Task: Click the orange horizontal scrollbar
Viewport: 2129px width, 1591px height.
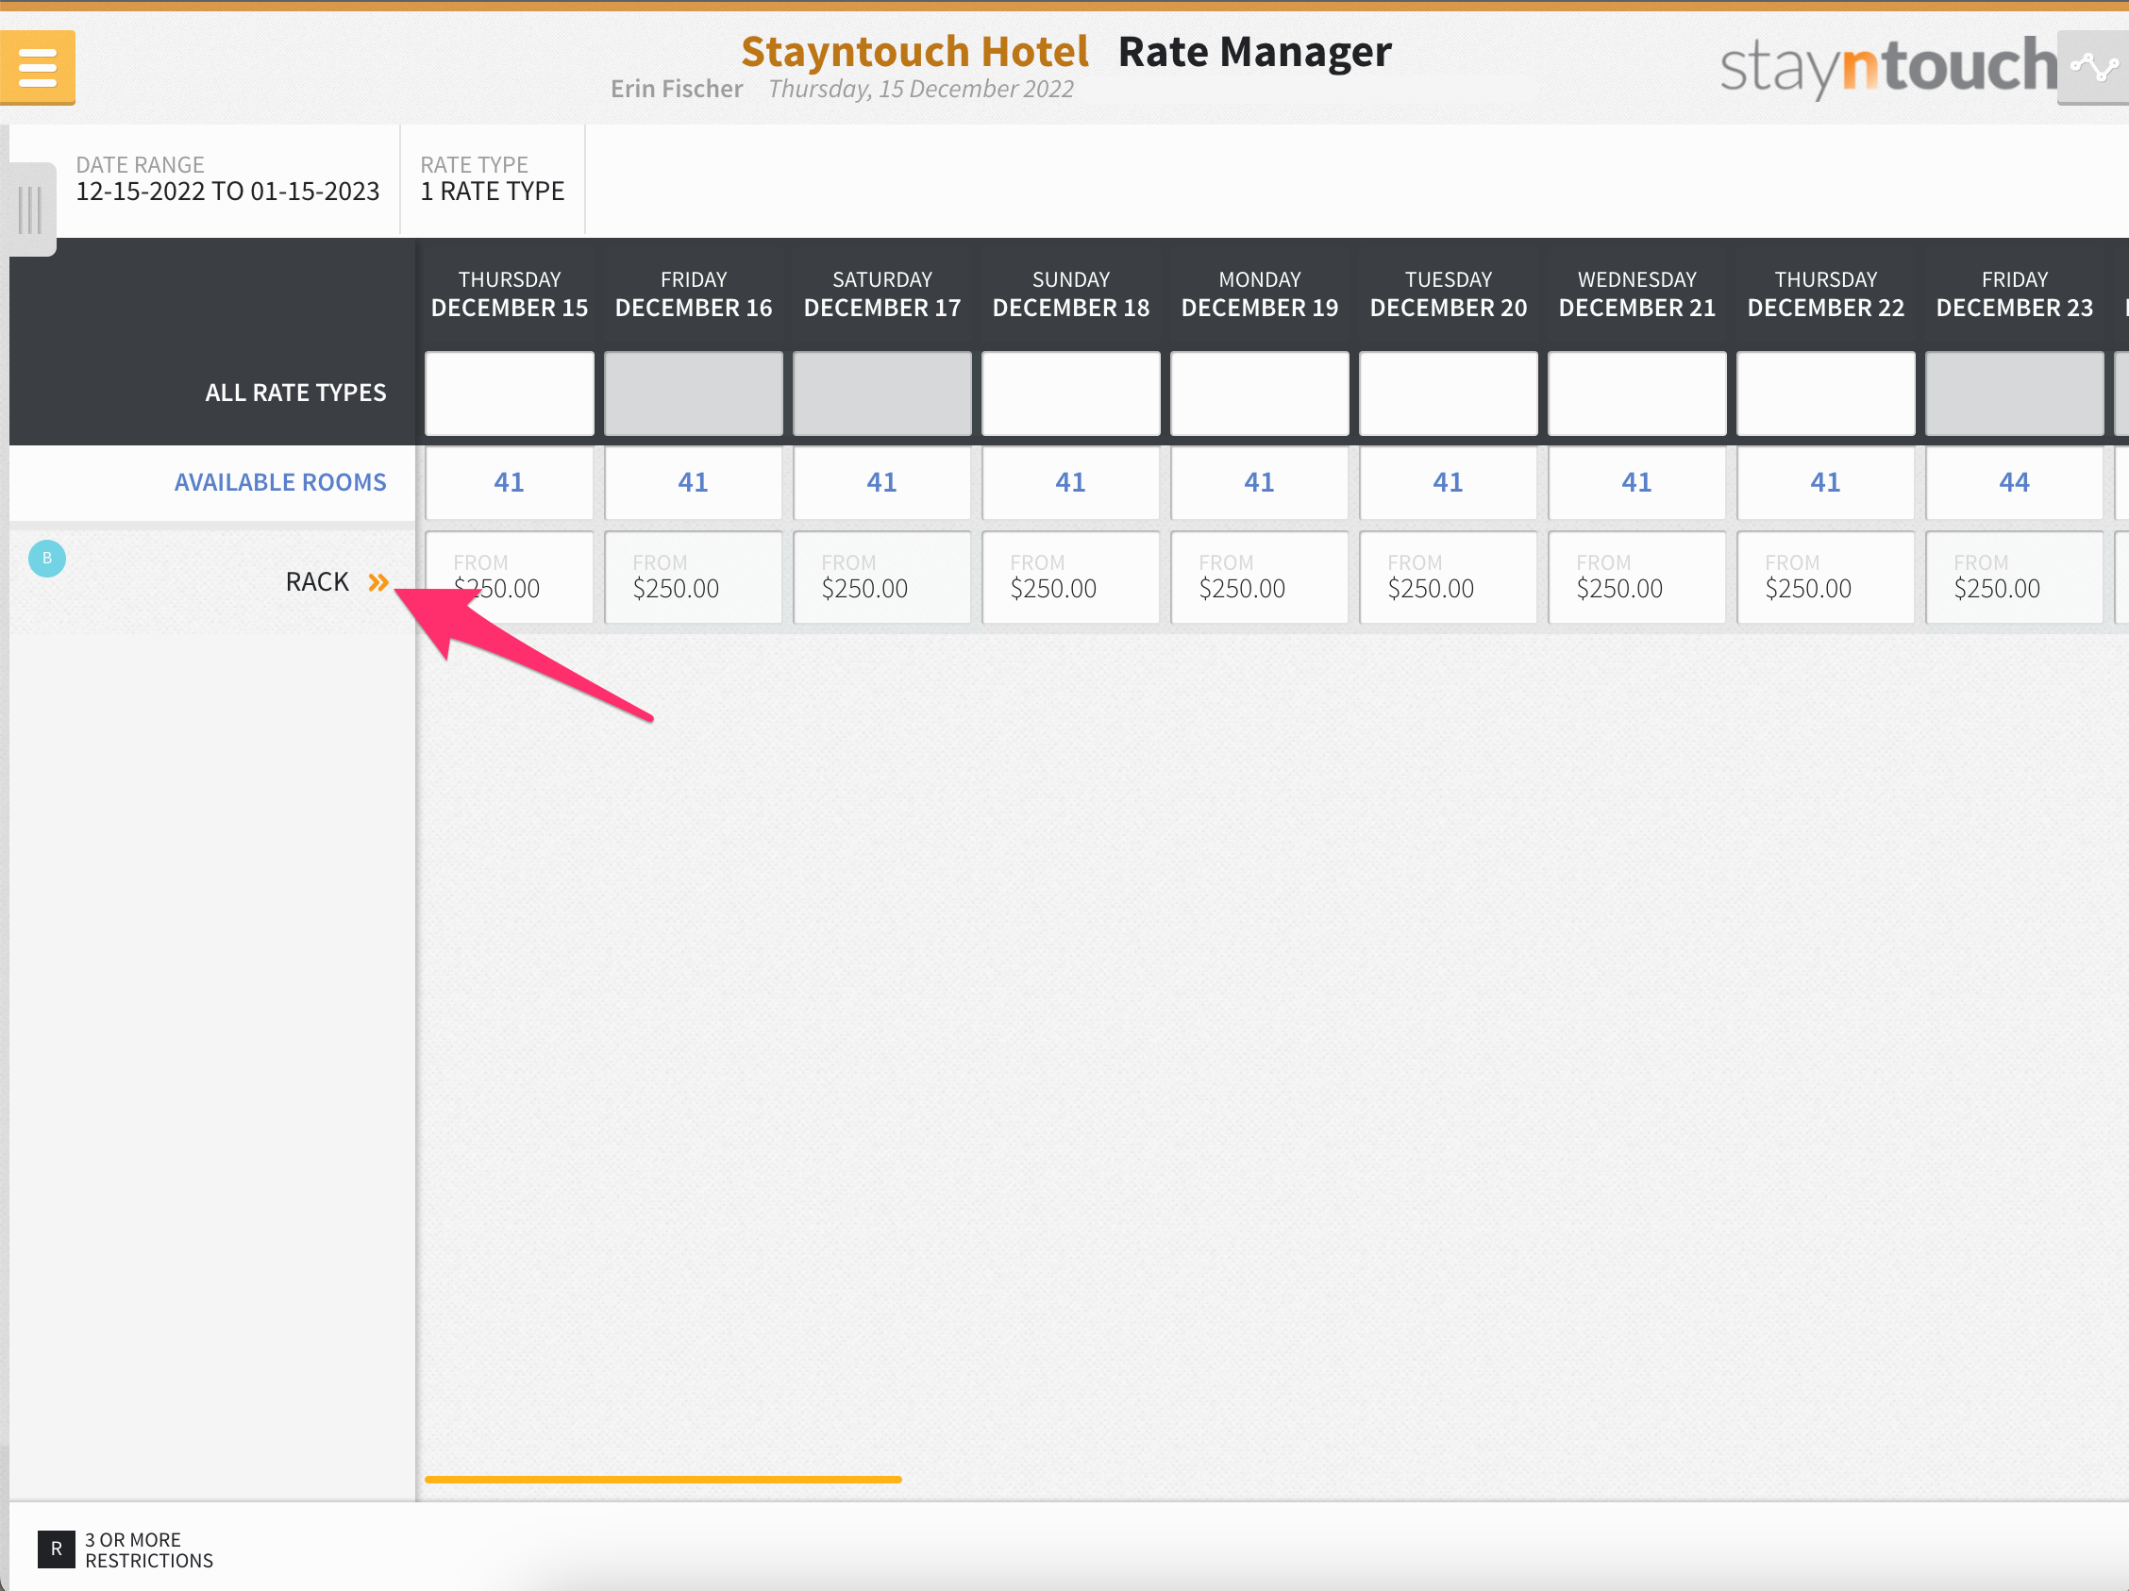Action: pos(663,1480)
